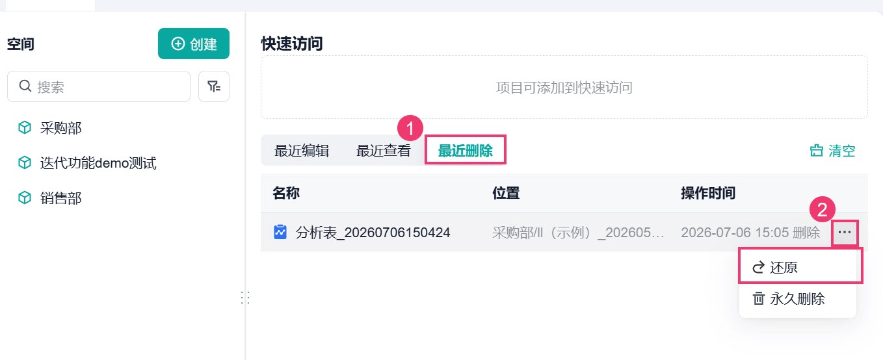Switch to the 最近查看 tab
Image resolution: width=883 pixels, height=360 pixels.
click(384, 151)
